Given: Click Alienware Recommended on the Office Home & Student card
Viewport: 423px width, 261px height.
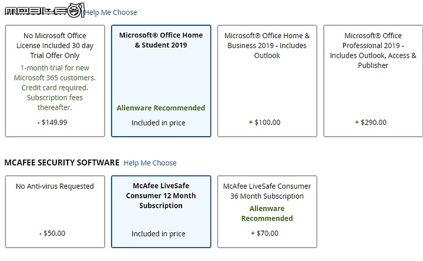Looking at the screenshot, I should [161, 108].
